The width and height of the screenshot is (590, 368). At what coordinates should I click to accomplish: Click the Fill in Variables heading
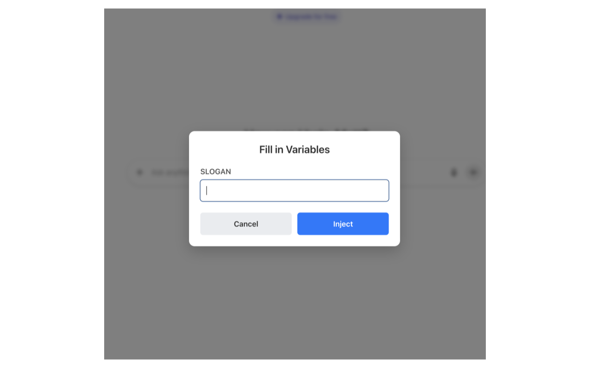[x=295, y=149]
